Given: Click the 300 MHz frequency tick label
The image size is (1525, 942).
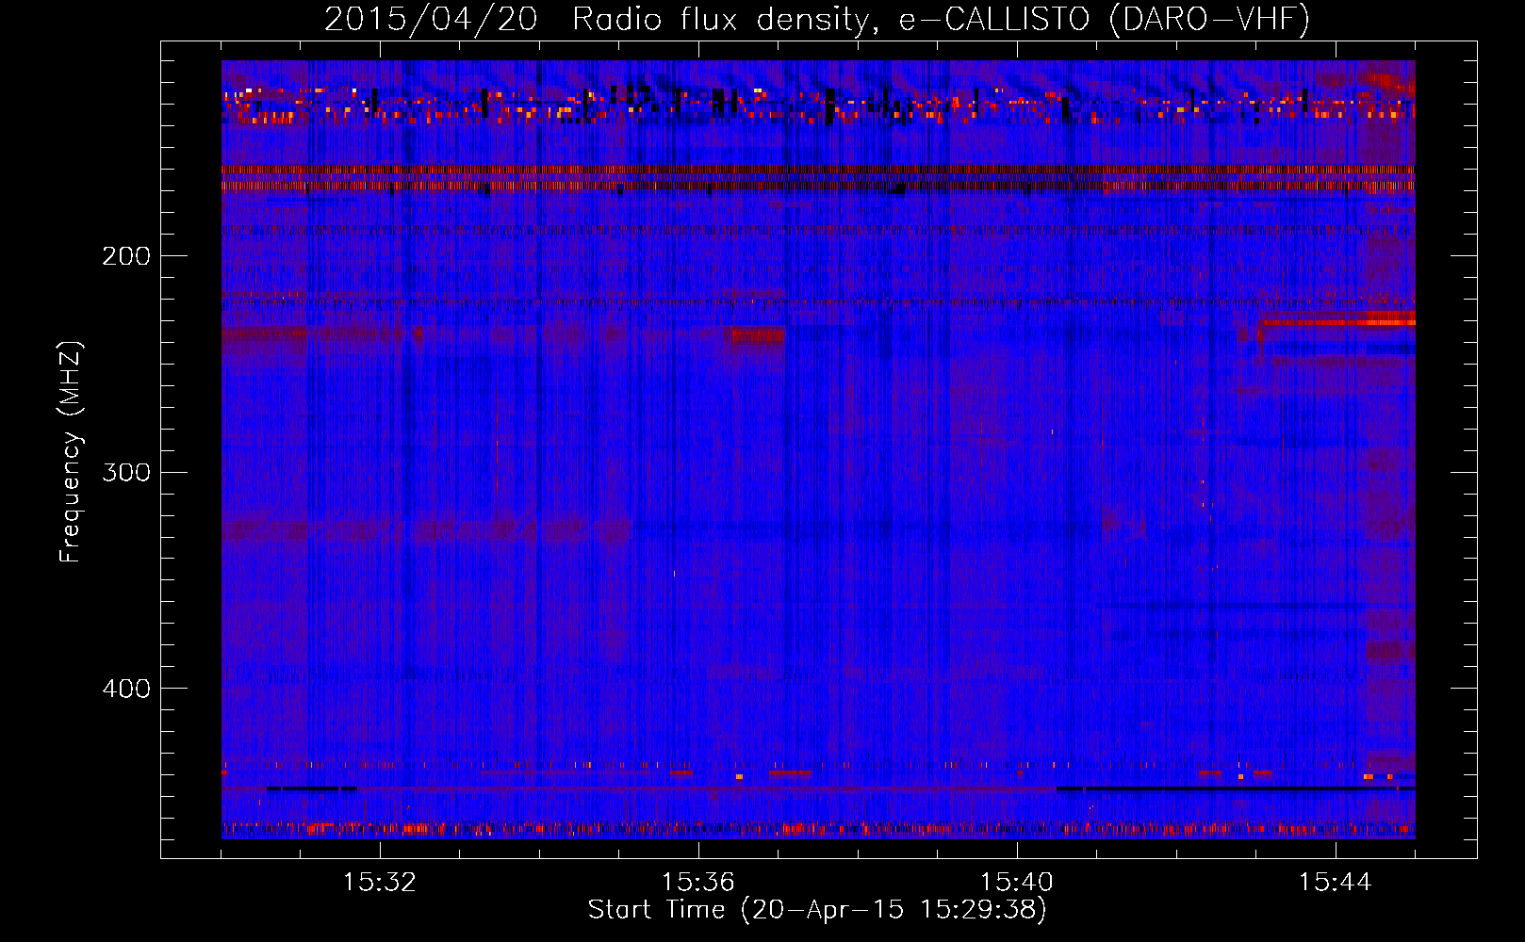Looking at the screenshot, I should 126,472.
